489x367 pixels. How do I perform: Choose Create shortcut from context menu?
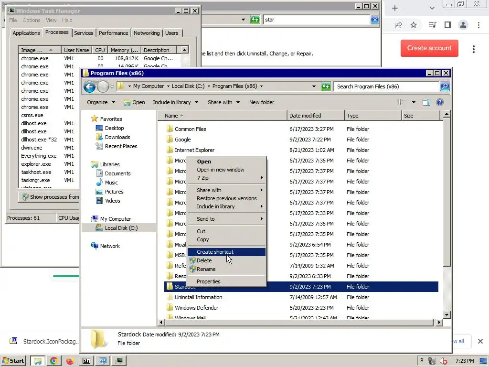click(x=226, y=252)
